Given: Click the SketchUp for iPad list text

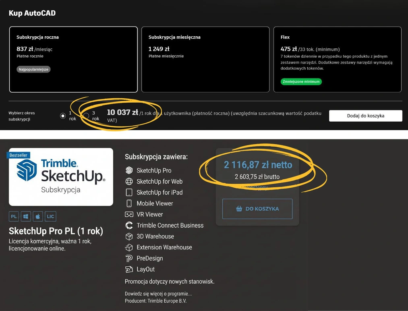Looking at the screenshot, I should tap(159, 192).
